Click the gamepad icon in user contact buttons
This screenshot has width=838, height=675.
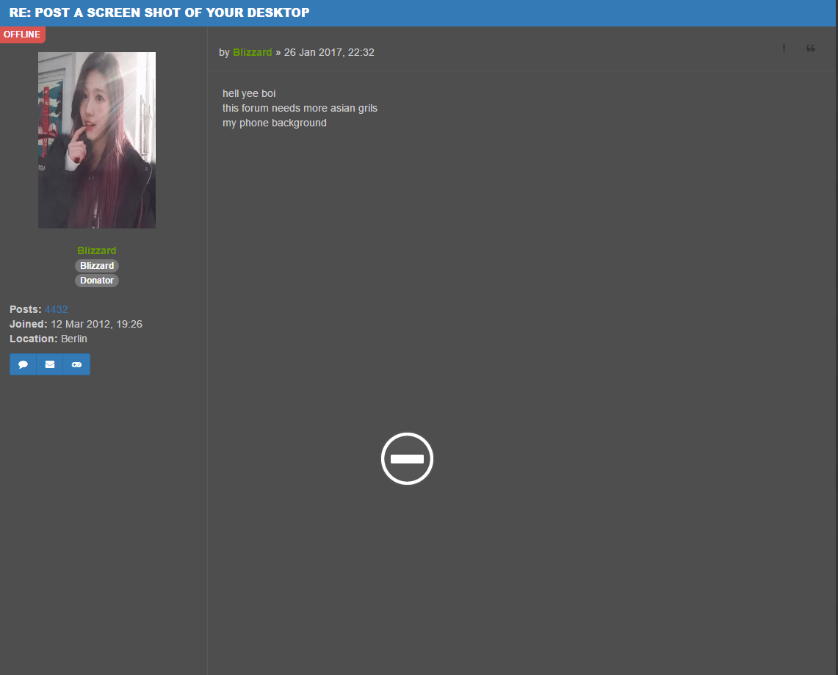click(x=76, y=364)
